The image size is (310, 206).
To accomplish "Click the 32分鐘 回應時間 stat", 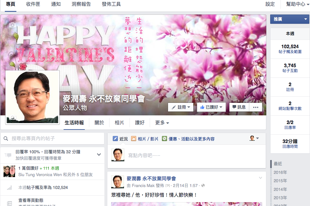I will [290, 144].
